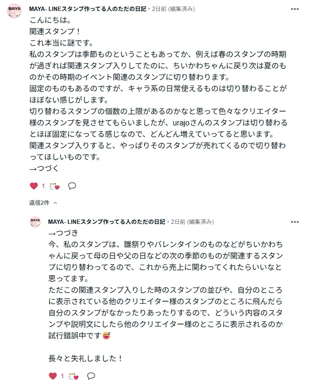The width and height of the screenshot is (315, 384).
Task: Open MAYA avatar on the main post
Action: [x=14, y=11]
